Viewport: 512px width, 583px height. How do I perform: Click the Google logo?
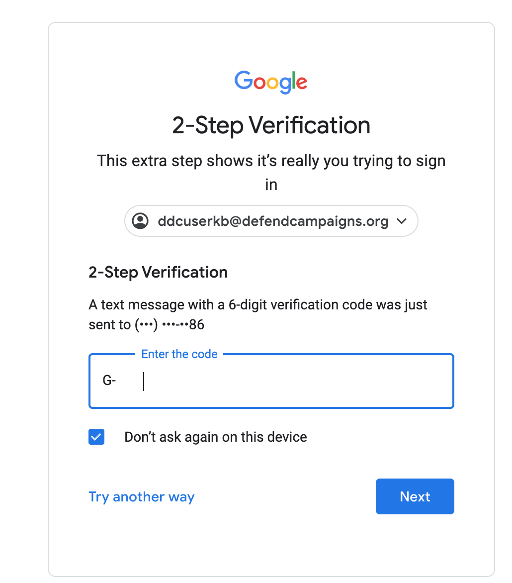point(270,82)
